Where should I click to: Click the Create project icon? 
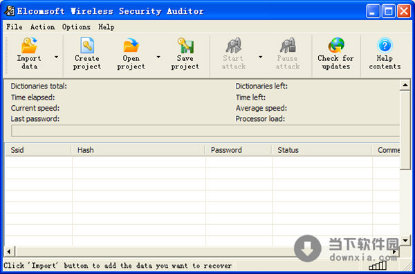[x=87, y=45]
